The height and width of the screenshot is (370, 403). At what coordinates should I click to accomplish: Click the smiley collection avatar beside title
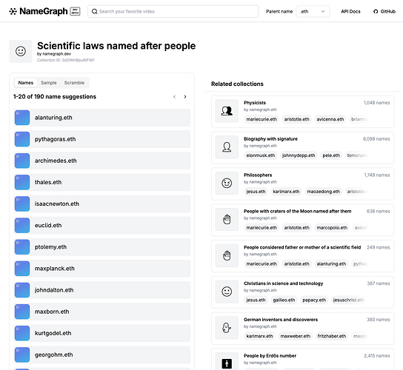21,51
